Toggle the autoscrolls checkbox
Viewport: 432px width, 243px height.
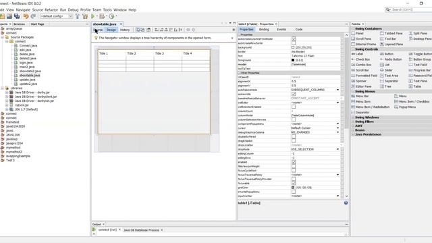(294, 94)
